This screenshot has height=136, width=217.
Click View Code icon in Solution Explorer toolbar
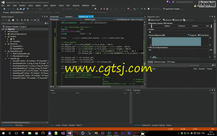[32, 20]
